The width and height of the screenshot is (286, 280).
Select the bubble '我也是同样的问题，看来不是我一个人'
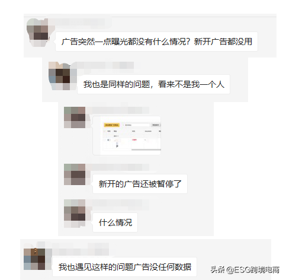click(x=153, y=84)
